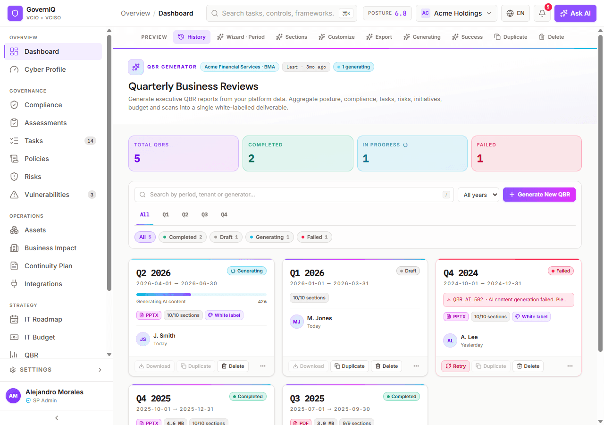Open Business Impact

[x=53, y=248]
